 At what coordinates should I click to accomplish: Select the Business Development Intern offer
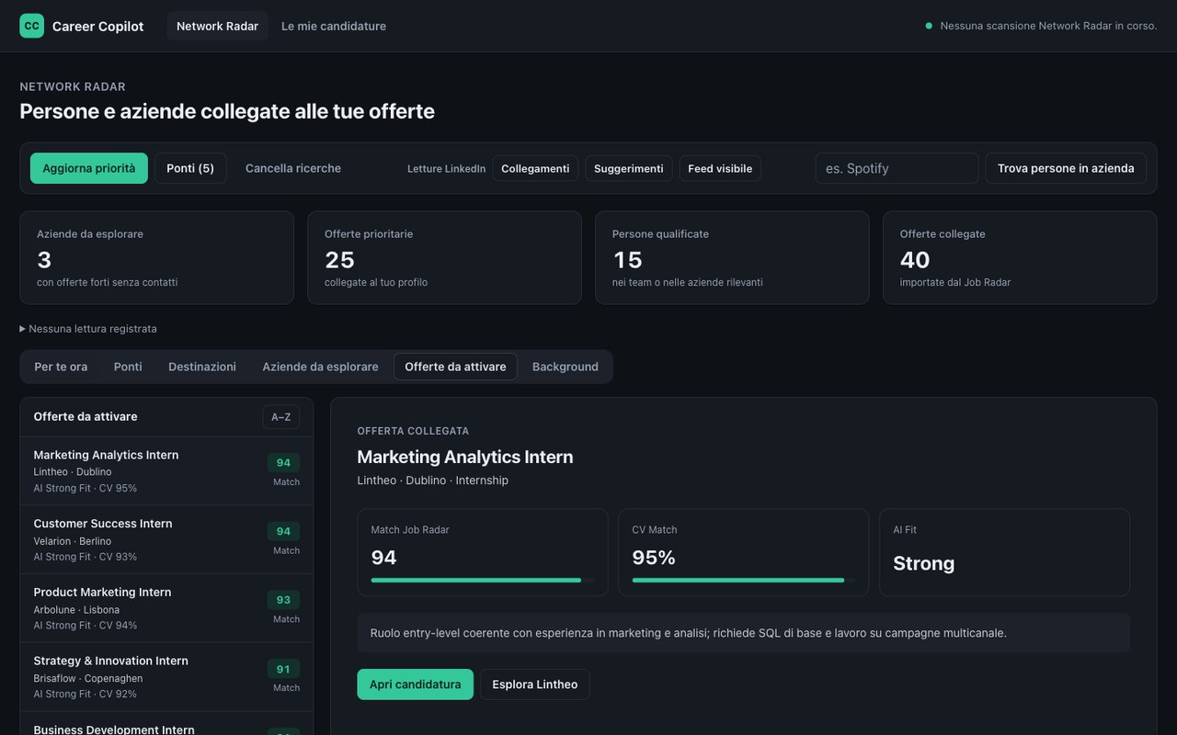click(166, 724)
